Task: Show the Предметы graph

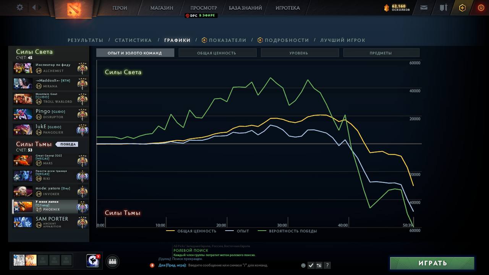Action: tap(381, 53)
